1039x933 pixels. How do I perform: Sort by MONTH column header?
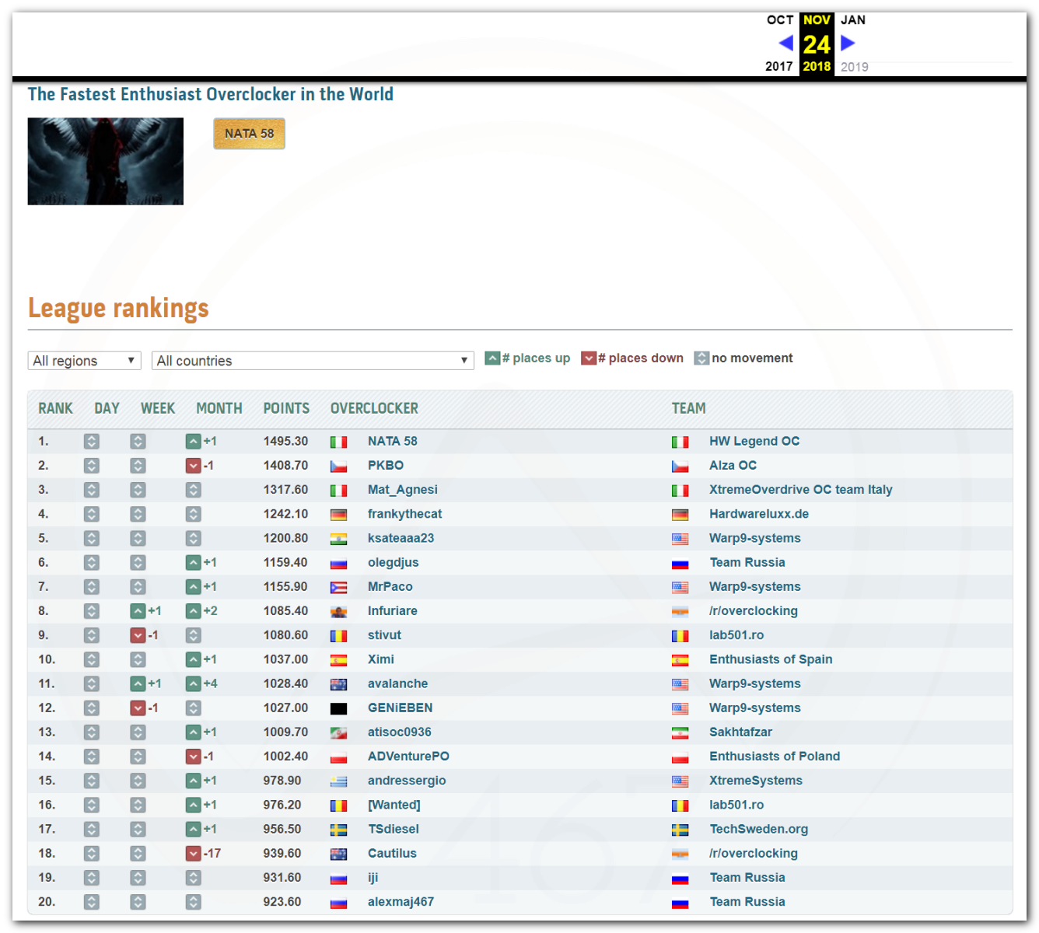coord(219,408)
